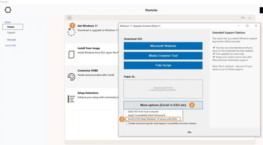Minimize the Upgrade Assistant window
Image resolution: width=263 pixels, height=145 pixels.
(x=239, y=26)
